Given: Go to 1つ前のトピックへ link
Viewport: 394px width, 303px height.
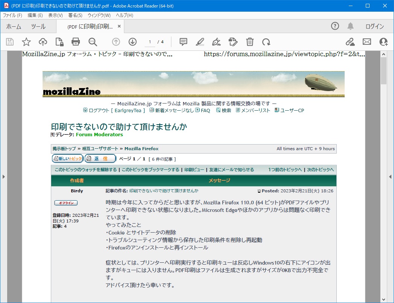Looking at the screenshot, I should (285, 170).
